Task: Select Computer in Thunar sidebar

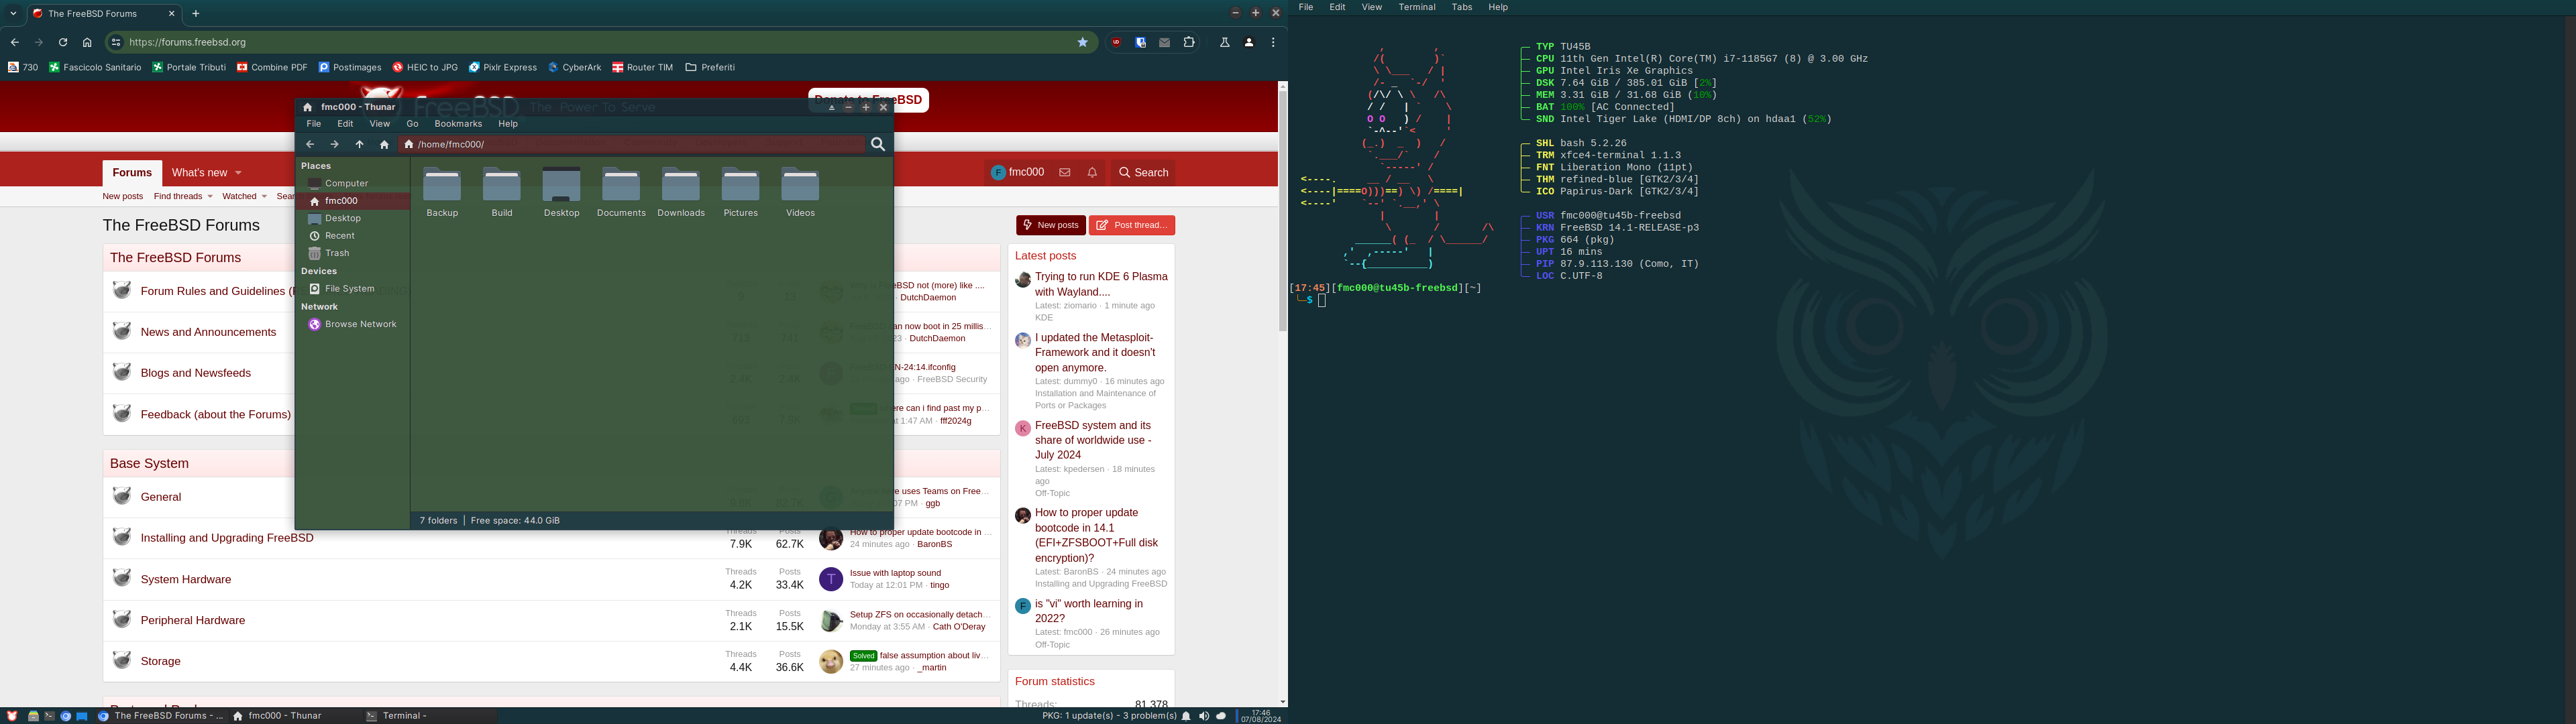Action: [352, 183]
